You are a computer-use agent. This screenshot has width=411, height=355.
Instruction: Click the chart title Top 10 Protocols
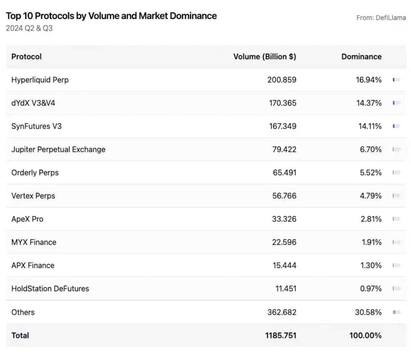coord(111,16)
